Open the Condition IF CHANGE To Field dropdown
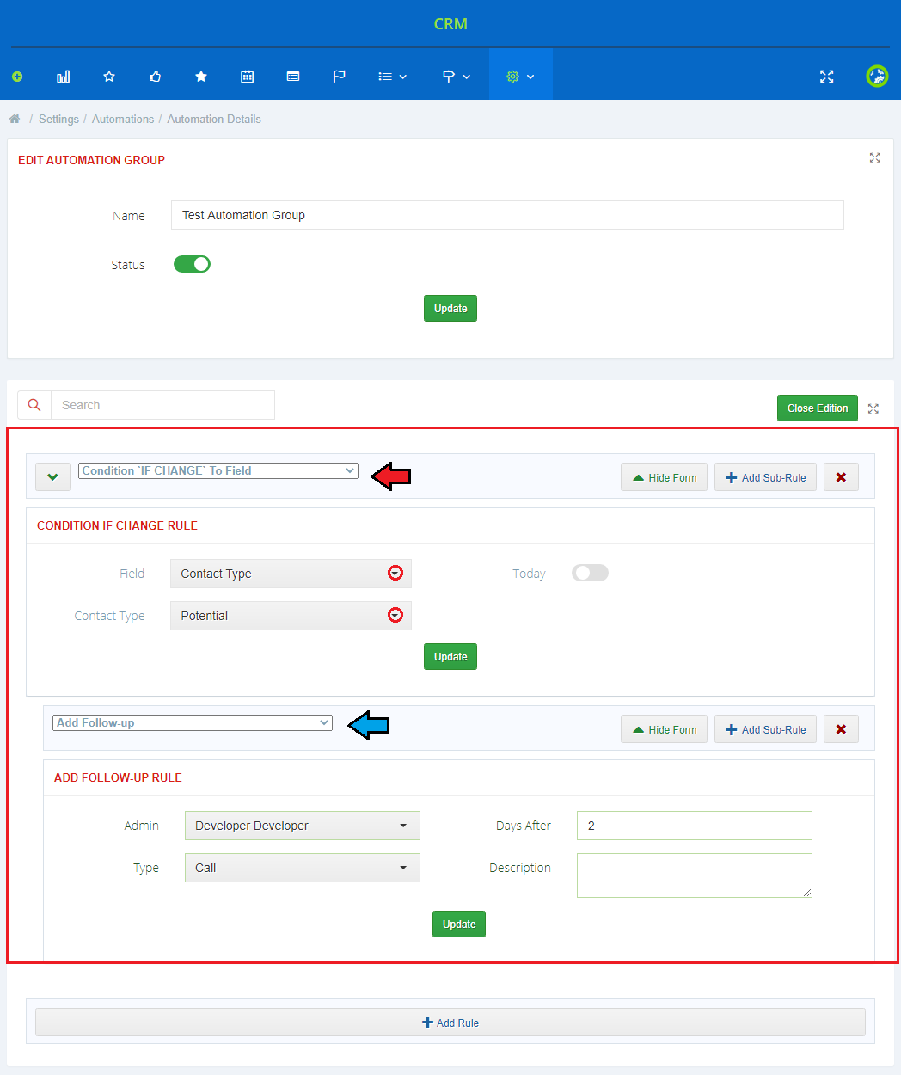This screenshot has width=901, height=1075. (x=218, y=470)
